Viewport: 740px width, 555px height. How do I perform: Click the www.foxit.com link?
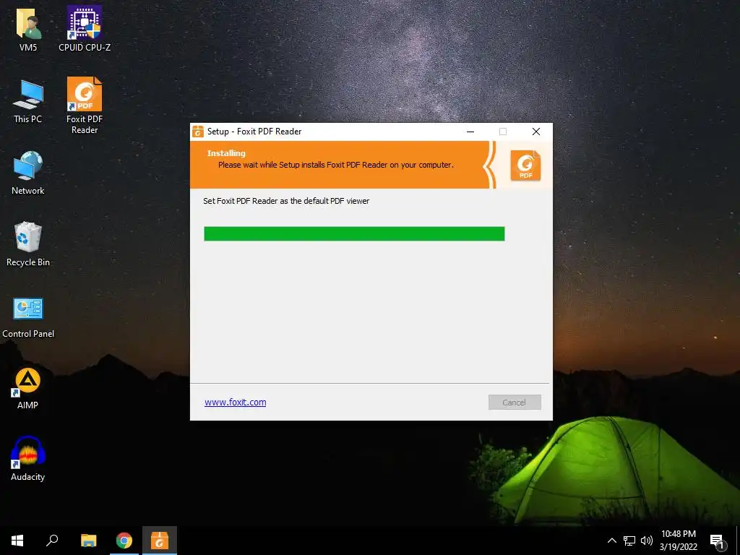pos(235,402)
